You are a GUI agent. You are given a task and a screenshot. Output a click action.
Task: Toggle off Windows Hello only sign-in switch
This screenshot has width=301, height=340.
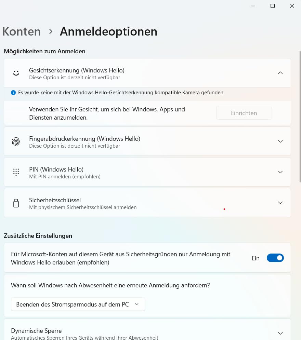[x=275, y=258]
